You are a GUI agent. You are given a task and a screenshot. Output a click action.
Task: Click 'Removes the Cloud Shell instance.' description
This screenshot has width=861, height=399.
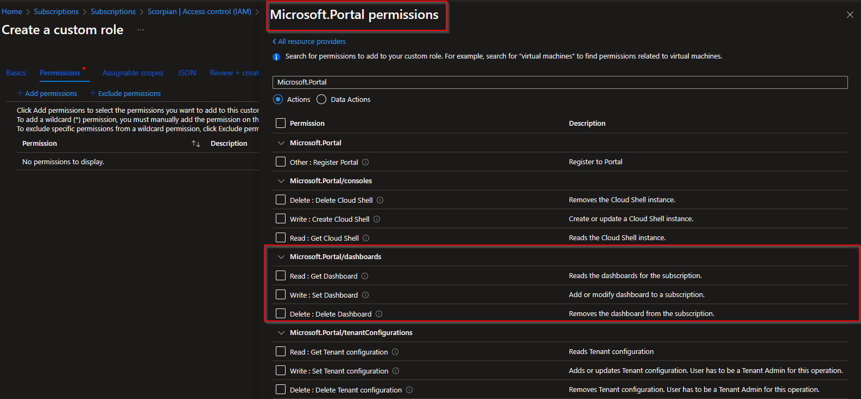(622, 200)
